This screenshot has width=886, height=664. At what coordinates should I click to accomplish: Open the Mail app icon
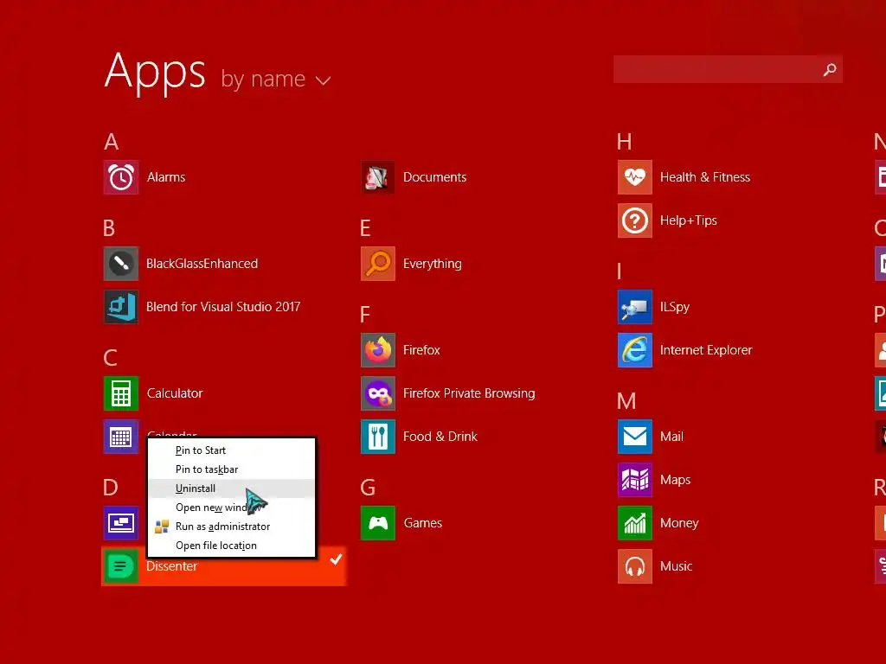click(635, 437)
